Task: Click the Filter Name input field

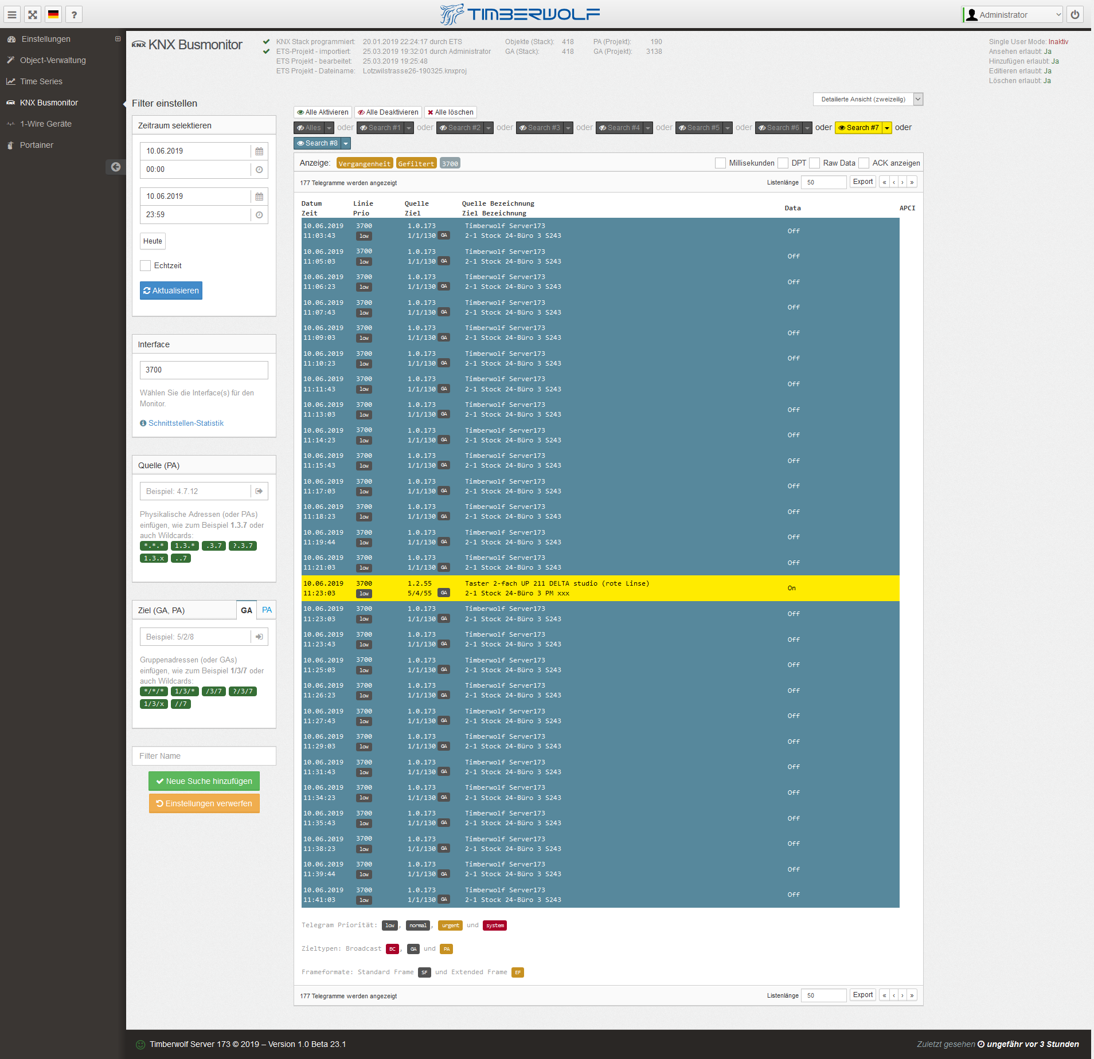Action: point(204,756)
